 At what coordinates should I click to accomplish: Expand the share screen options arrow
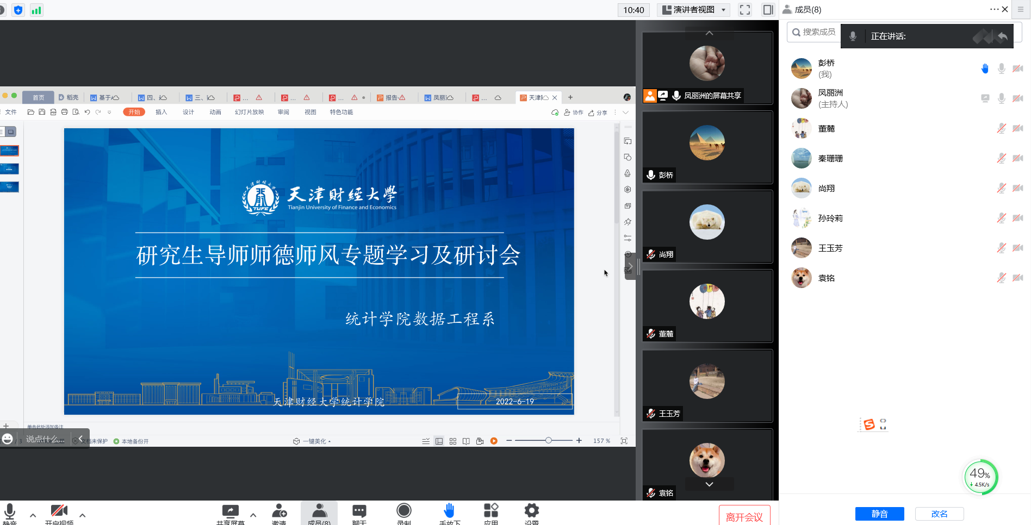(253, 515)
